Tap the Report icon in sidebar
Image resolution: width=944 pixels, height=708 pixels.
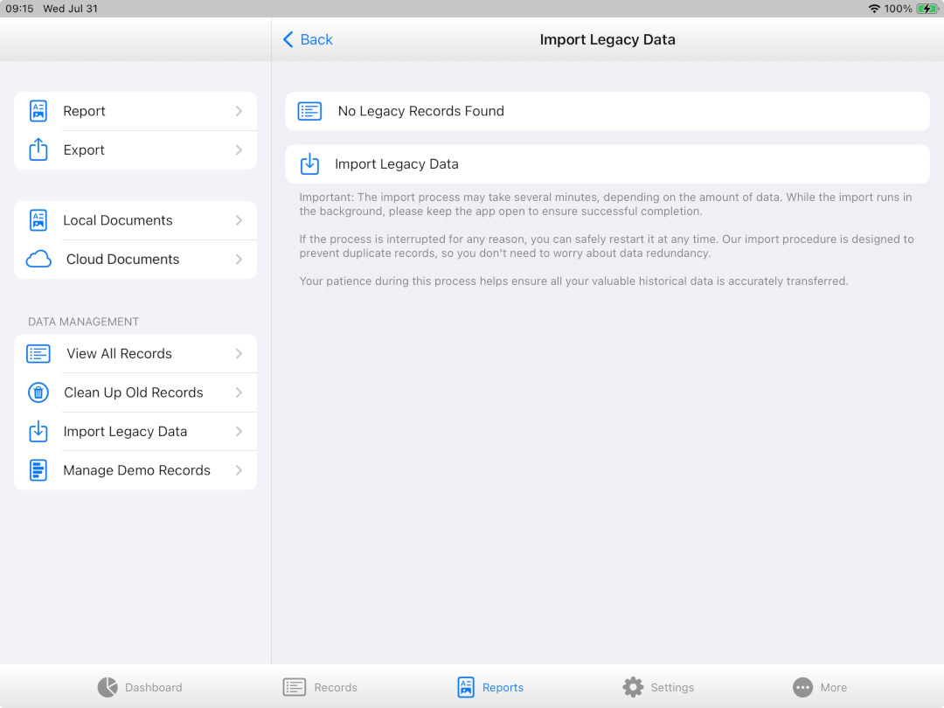click(x=38, y=111)
